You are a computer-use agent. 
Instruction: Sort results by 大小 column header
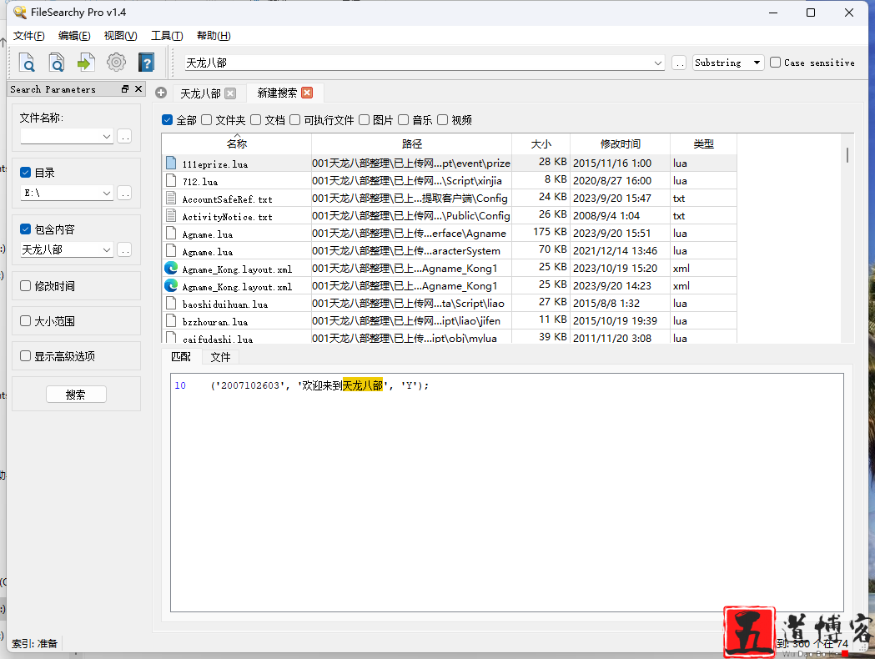coord(541,144)
